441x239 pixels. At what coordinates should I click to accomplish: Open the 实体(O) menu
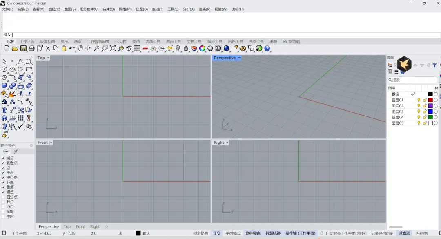[109, 9]
